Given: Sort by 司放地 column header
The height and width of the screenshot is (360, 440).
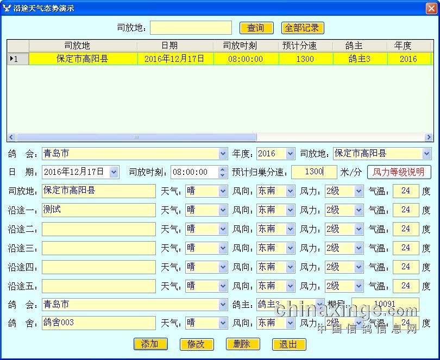Looking at the screenshot, I should (83, 46).
